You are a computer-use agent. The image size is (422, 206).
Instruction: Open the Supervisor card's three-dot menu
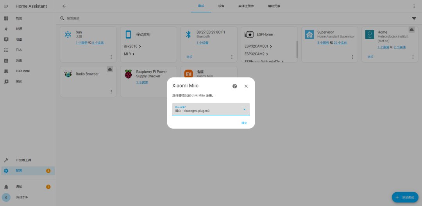point(352,57)
